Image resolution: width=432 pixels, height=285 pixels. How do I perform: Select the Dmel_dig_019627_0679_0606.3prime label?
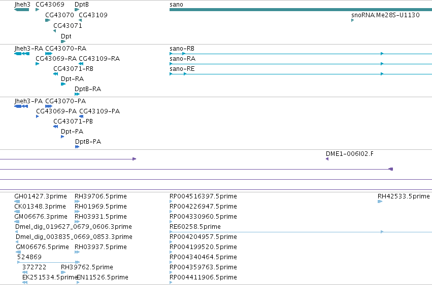click(x=74, y=227)
